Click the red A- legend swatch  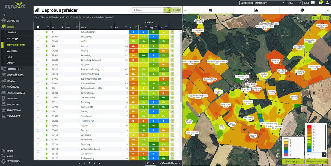click(x=309, y=126)
